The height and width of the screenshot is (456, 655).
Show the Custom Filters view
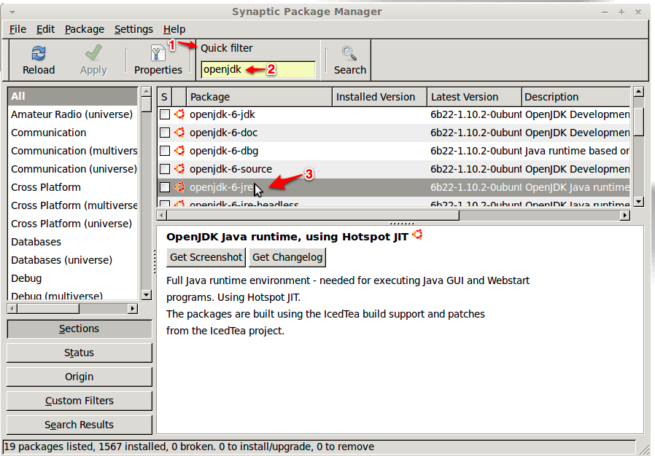click(80, 401)
